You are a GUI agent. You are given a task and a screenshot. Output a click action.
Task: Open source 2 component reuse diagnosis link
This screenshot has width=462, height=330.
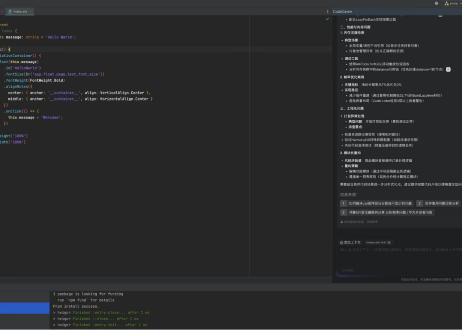point(441,203)
